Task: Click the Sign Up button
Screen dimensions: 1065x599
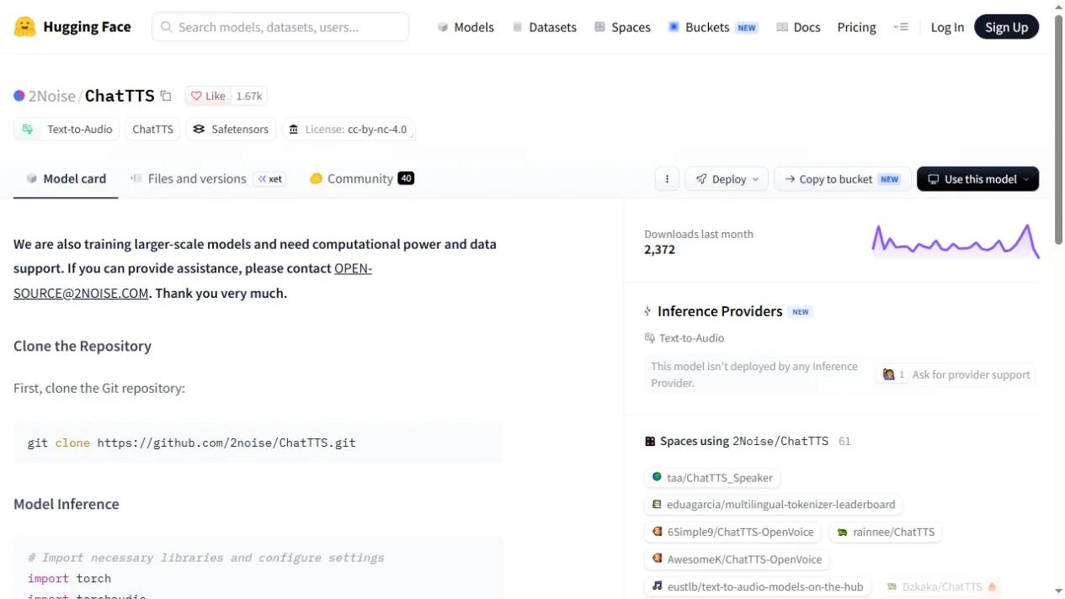Action: point(1006,27)
